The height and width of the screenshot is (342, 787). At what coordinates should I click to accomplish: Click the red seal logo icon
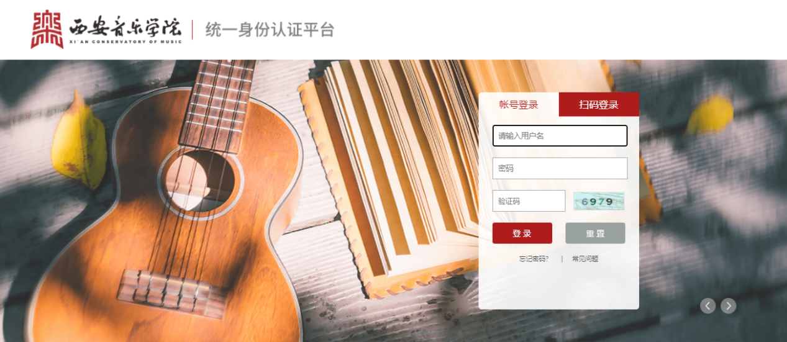coord(47,29)
